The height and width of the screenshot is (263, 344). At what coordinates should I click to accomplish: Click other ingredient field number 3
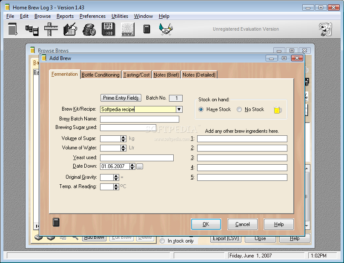tap(242, 158)
